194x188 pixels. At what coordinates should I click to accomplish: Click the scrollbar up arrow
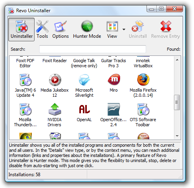177,60
